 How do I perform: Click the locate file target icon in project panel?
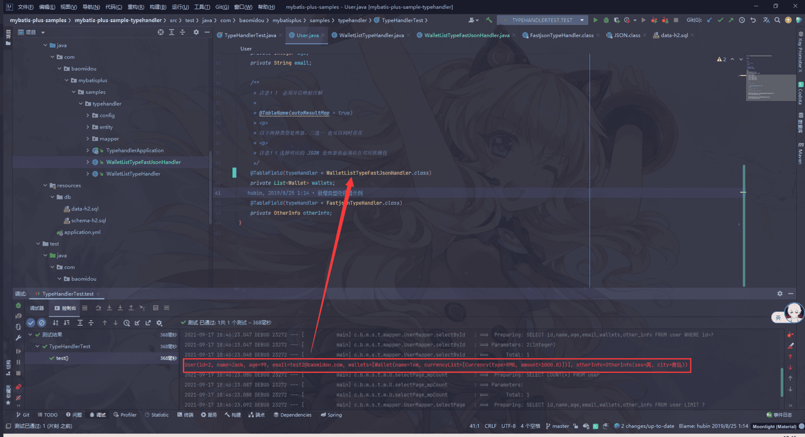click(x=161, y=32)
